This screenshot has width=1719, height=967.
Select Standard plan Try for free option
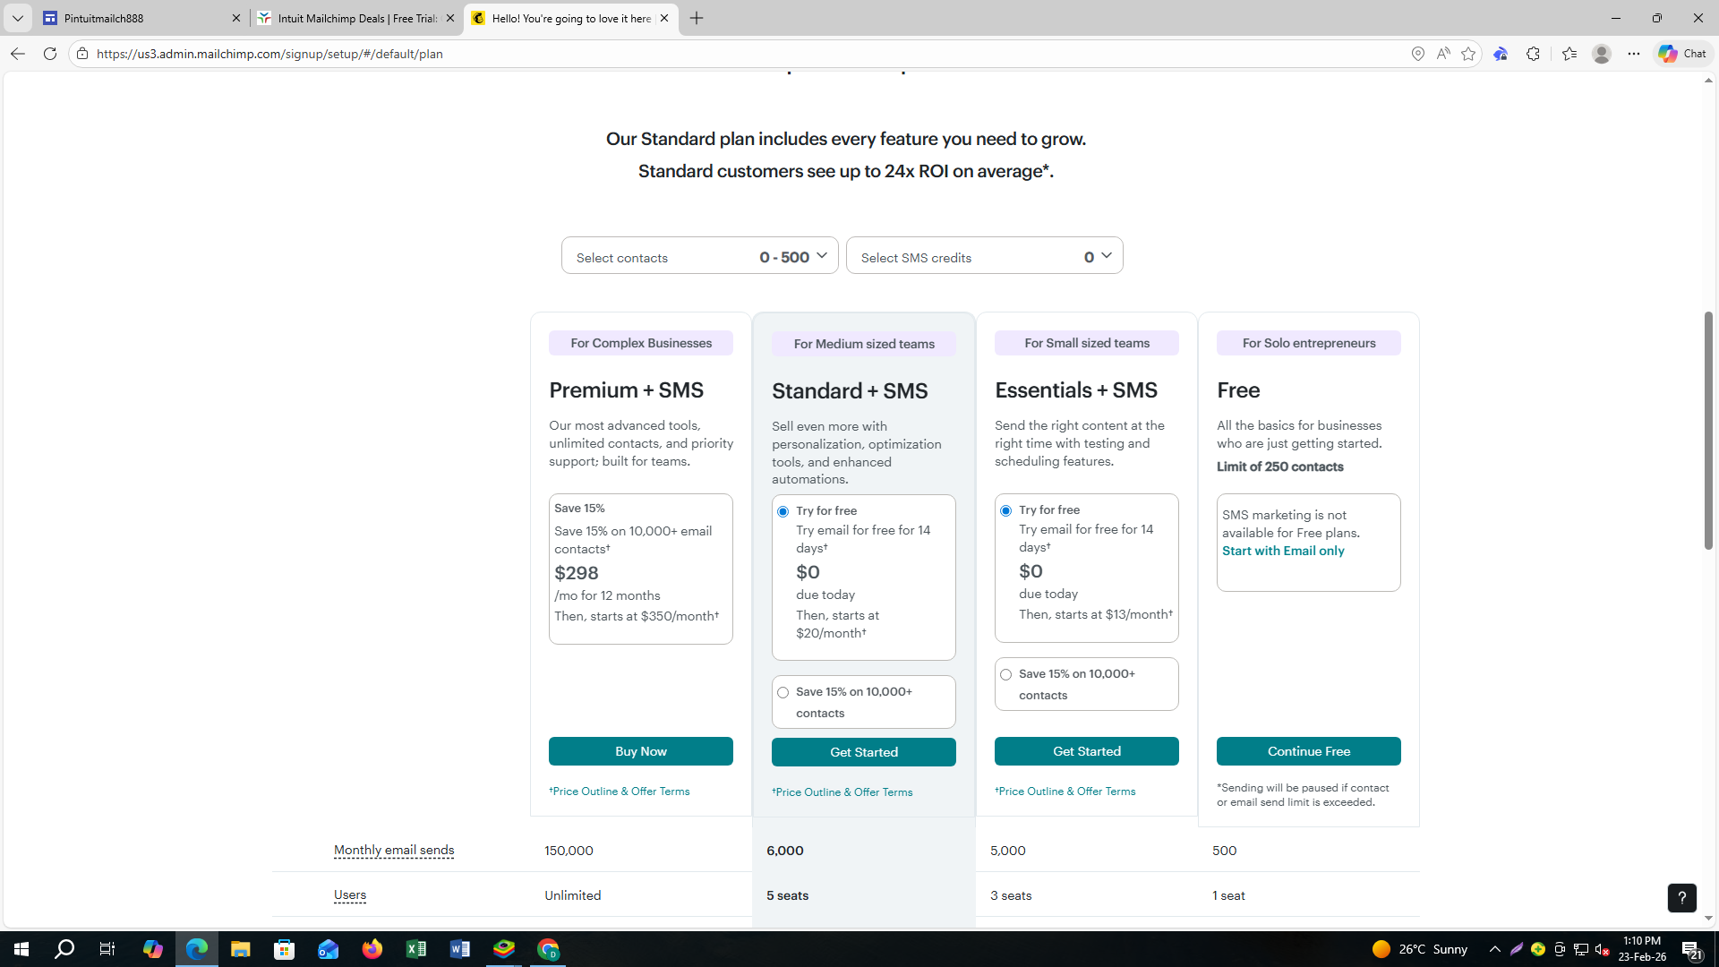[x=783, y=511]
